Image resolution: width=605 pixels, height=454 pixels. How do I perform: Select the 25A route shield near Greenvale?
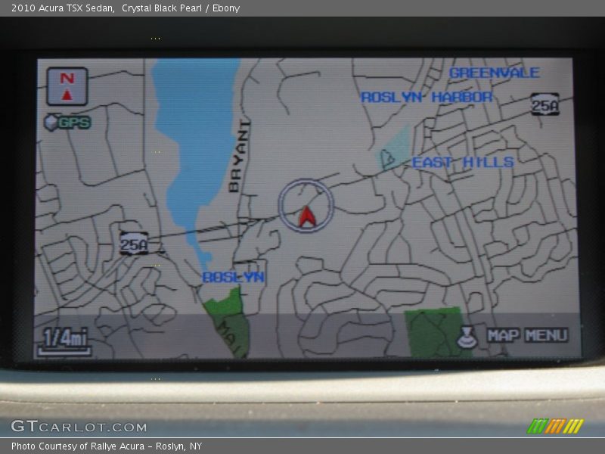pos(544,104)
